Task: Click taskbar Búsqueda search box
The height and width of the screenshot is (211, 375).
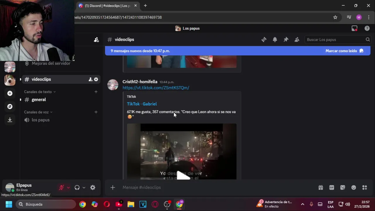Action: coord(46,204)
